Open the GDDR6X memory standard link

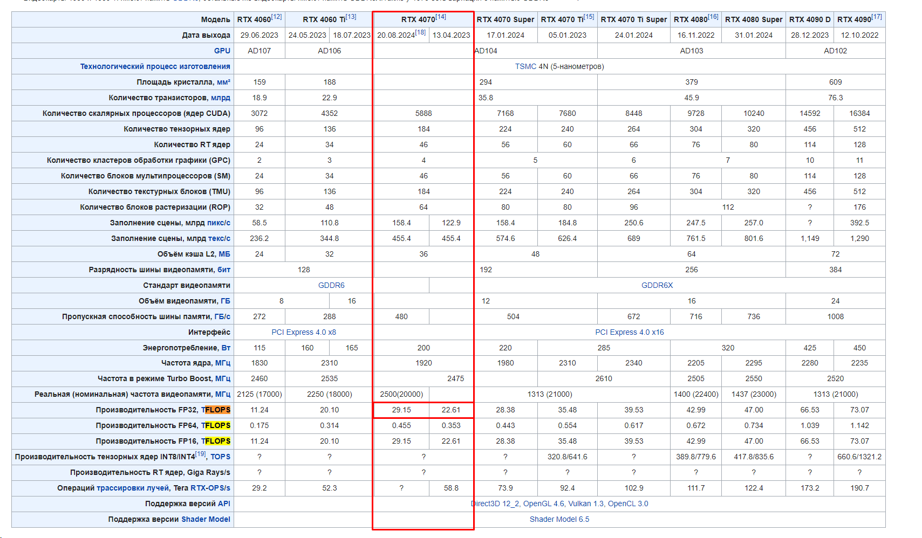pos(657,285)
